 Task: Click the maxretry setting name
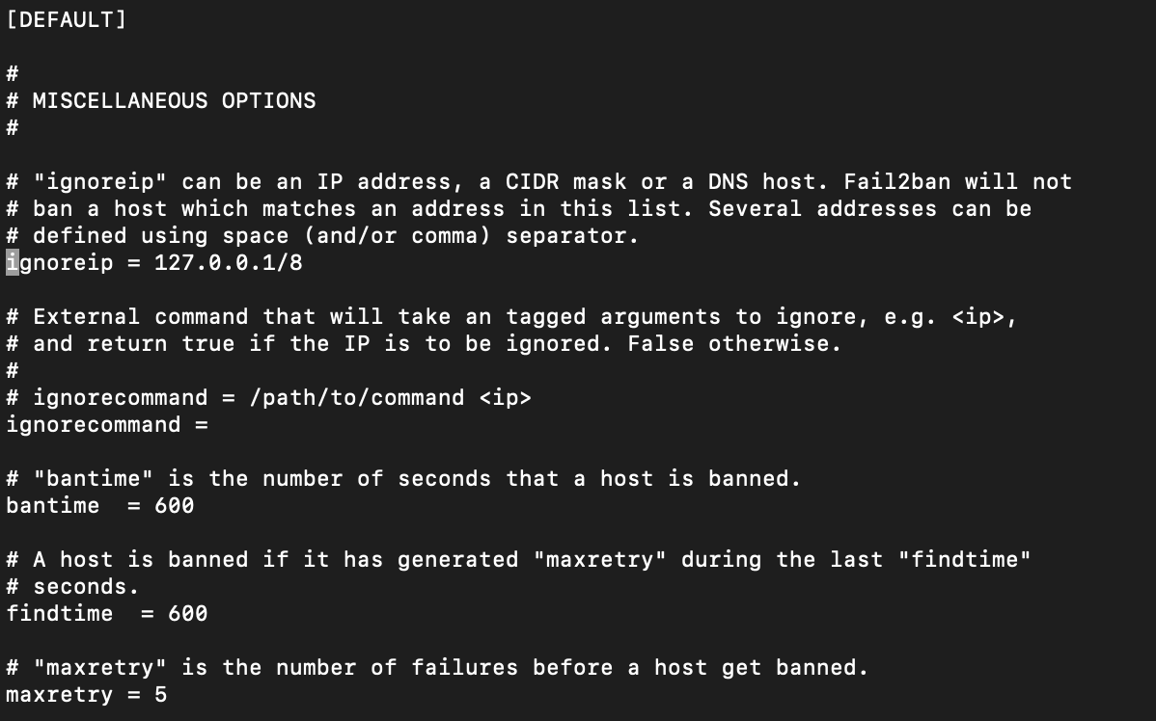tap(59, 694)
